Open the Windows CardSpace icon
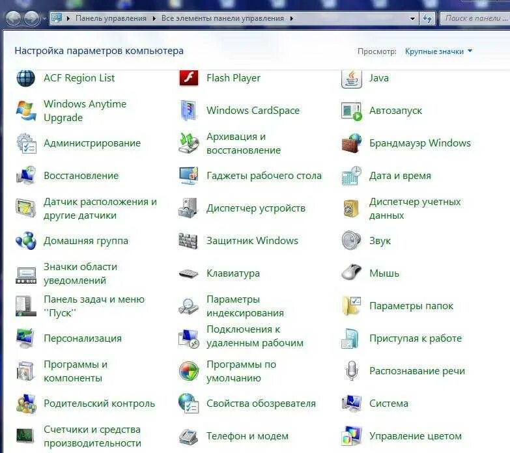The width and height of the screenshot is (510, 453). (189, 111)
